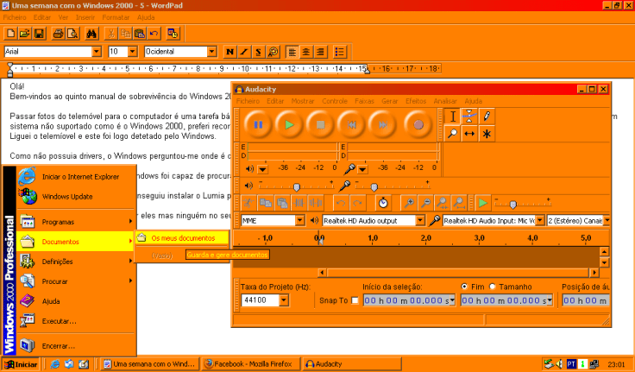Open the project rate 44100 dropdown
The image size is (635, 372).
tap(284, 300)
